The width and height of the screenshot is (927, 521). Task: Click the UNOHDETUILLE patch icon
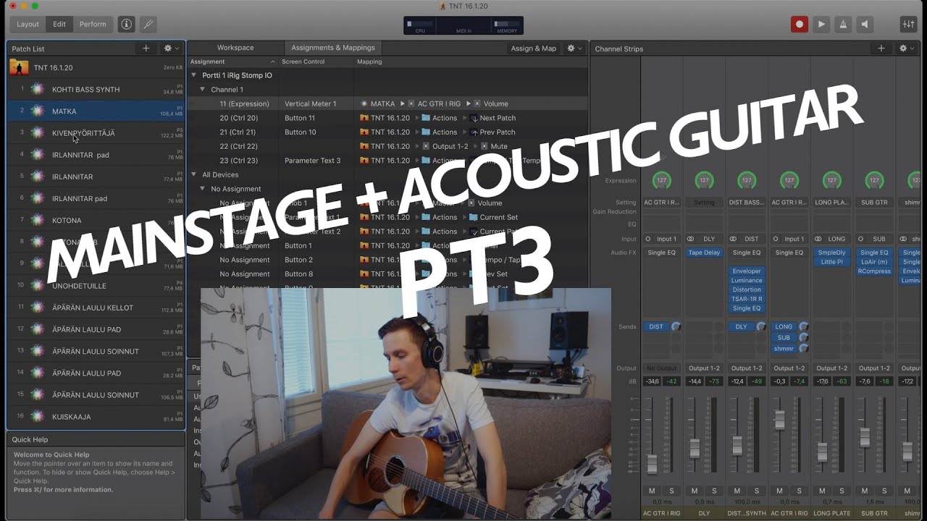click(38, 286)
